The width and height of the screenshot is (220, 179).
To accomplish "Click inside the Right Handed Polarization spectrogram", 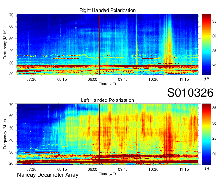I will (107, 44).
